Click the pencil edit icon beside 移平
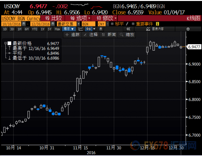This screenshot has height=157, width=202. [127, 24]
